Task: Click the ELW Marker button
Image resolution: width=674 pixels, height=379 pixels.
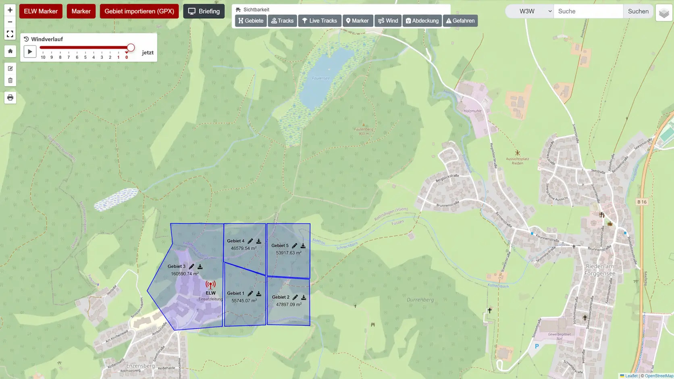Action: (40, 11)
